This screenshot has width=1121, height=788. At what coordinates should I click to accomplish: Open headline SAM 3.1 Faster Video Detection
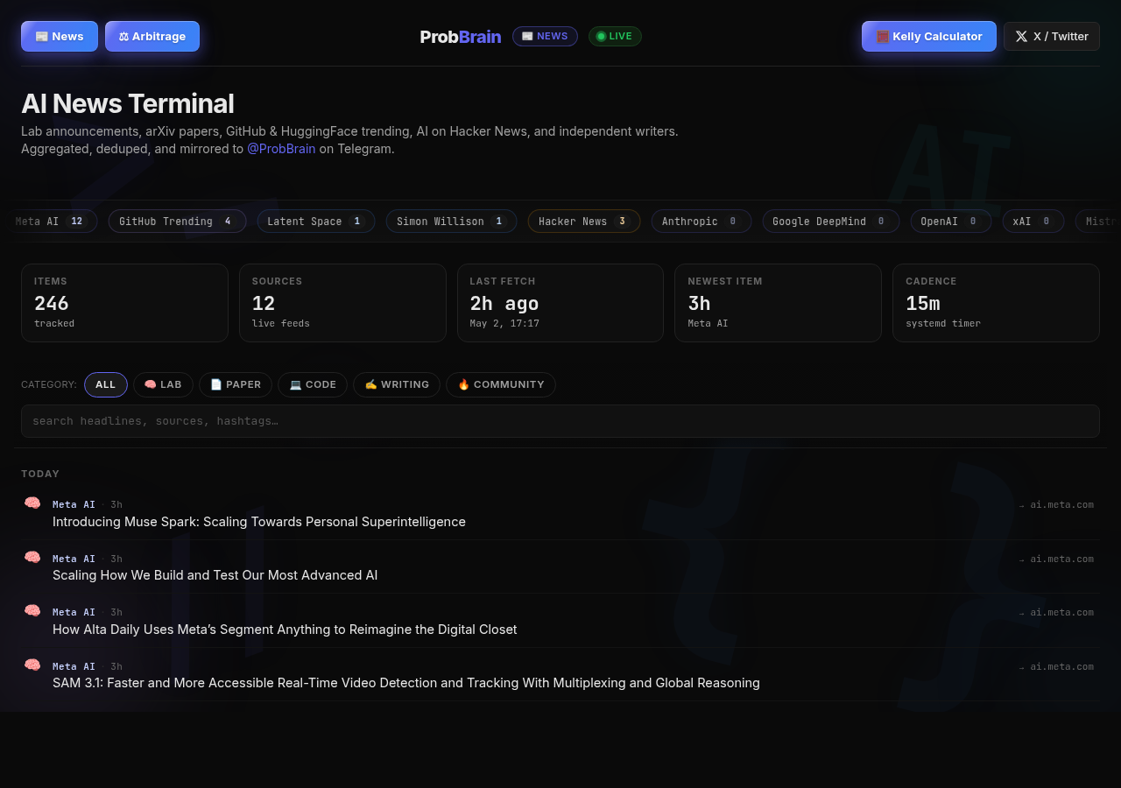tap(406, 683)
